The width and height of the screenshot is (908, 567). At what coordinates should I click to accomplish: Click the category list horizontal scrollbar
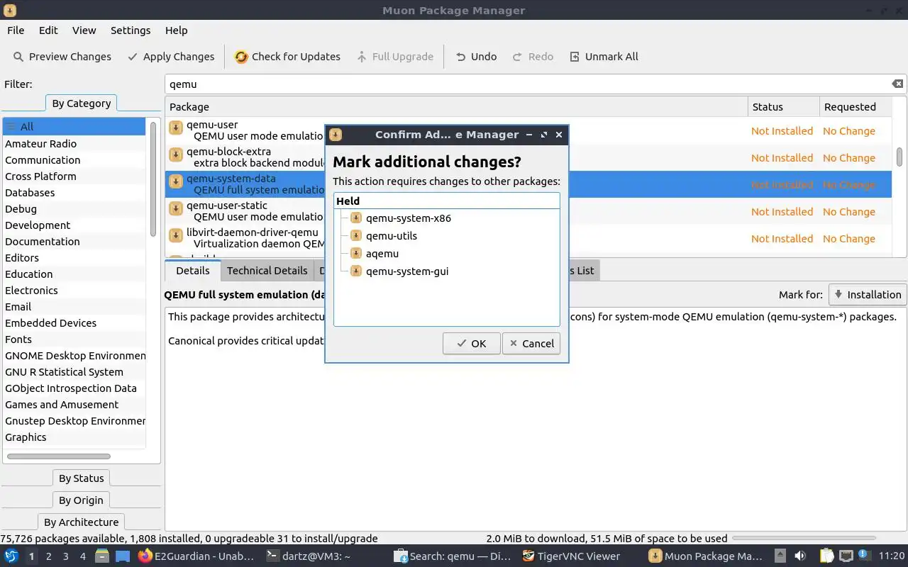point(58,456)
